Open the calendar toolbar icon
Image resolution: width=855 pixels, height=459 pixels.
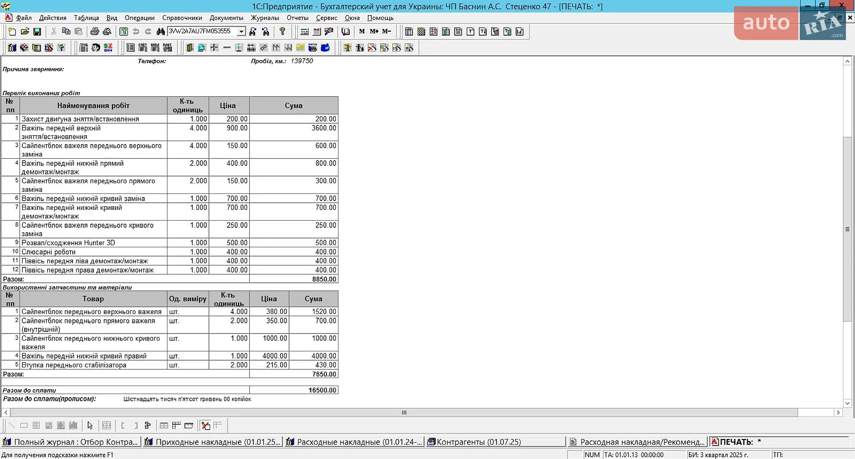click(x=317, y=32)
